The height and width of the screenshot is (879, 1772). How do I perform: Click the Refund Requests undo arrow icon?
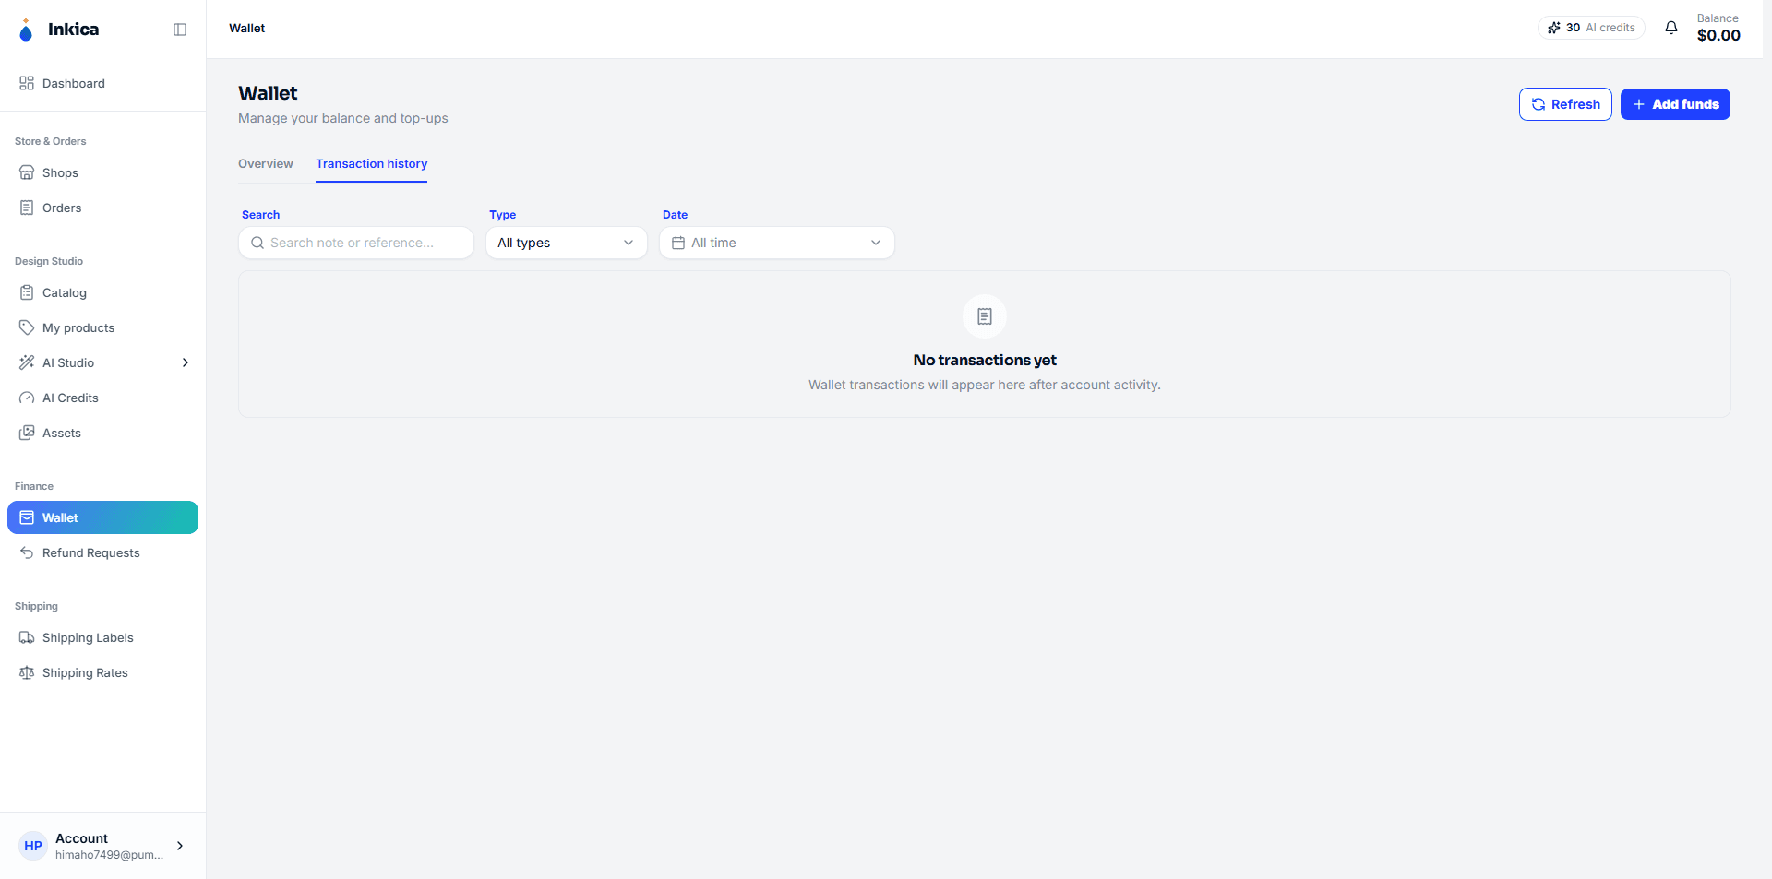click(x=27, y=552)
